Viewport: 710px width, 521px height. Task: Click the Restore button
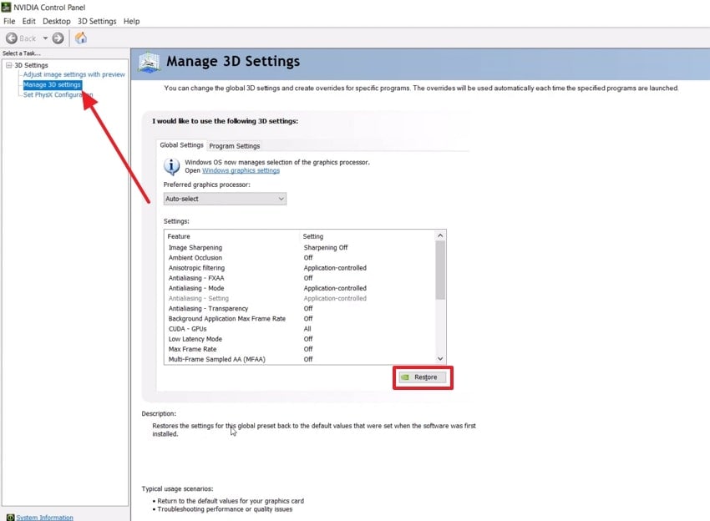(x=423, y=377)
